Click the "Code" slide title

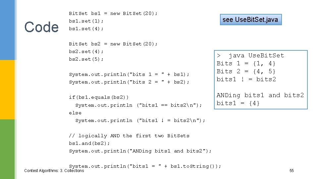(x=41, y=27)
